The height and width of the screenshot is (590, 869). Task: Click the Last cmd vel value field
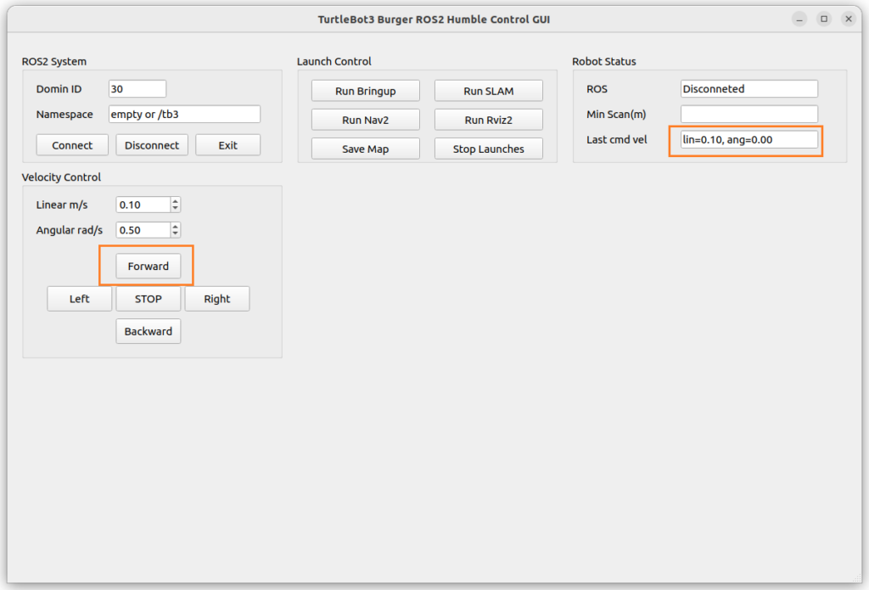point(748,140)
